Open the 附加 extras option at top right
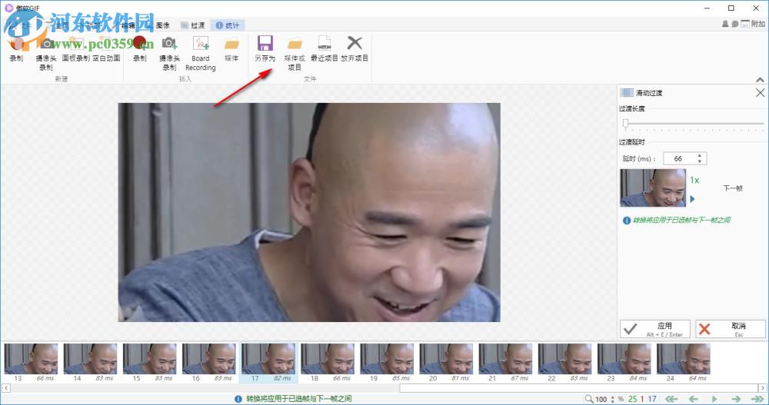This screenshot has width=769, height=405. point(753,24)
